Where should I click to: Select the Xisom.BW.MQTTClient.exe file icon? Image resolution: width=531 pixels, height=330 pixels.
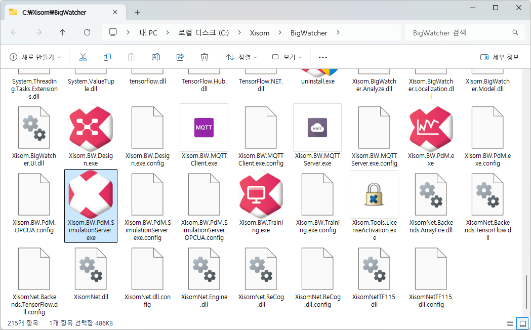[x=204, y=127]
